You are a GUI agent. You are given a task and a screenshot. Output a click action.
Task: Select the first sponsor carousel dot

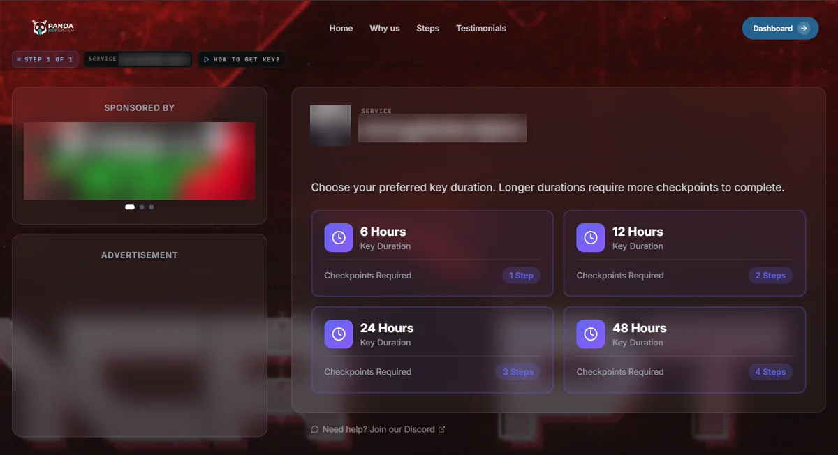pyautogui.click(x=130, y=207)
